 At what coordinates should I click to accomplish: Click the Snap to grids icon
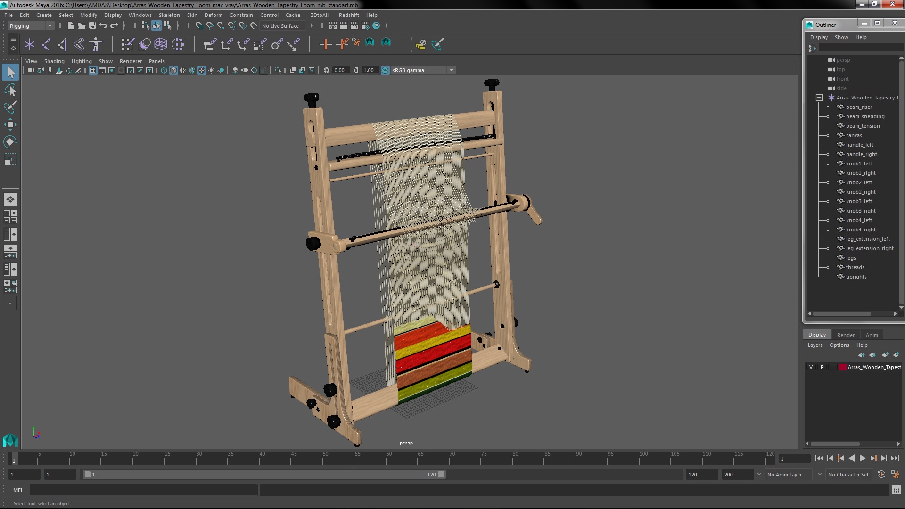click(199, 26)
